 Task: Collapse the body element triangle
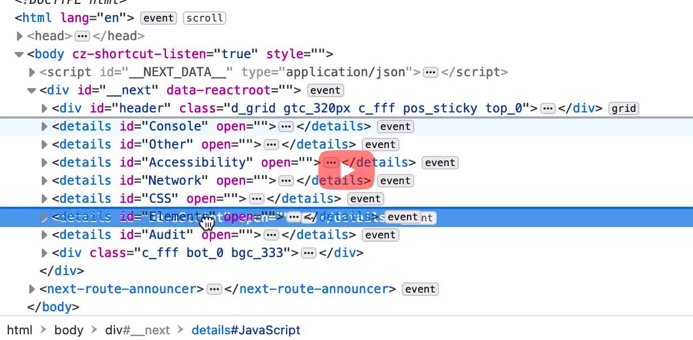(x=20, y=54)
